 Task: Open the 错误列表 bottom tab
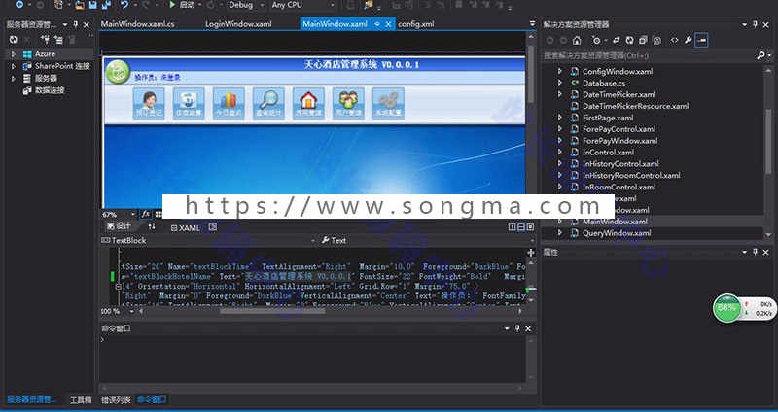[116, 400]
